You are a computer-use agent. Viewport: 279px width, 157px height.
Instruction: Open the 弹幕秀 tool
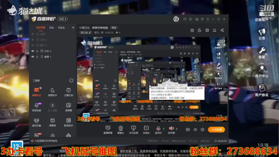click(x=53, y=122)
